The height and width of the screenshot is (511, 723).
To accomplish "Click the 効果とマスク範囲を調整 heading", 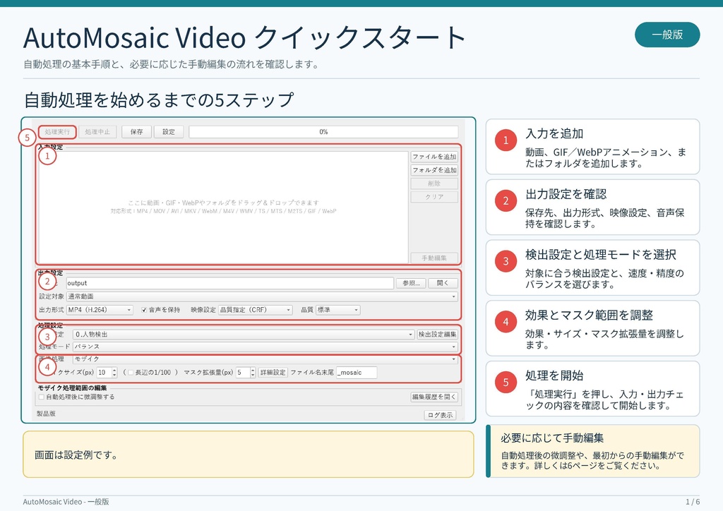I will pyautogui.click(x=589, y=315).
